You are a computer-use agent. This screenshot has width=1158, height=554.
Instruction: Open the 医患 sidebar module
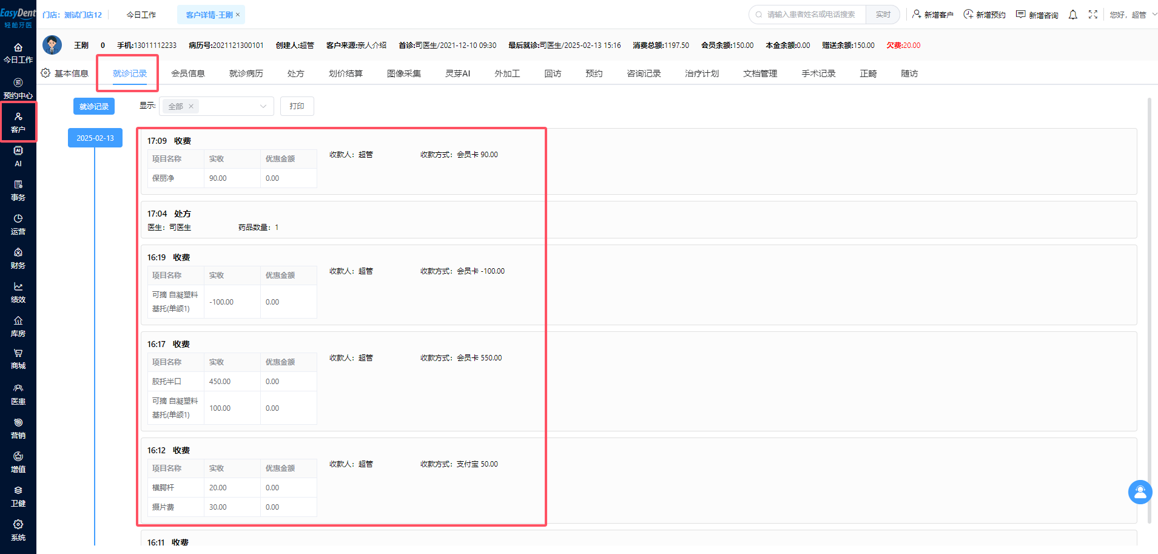tap(18, 394)
